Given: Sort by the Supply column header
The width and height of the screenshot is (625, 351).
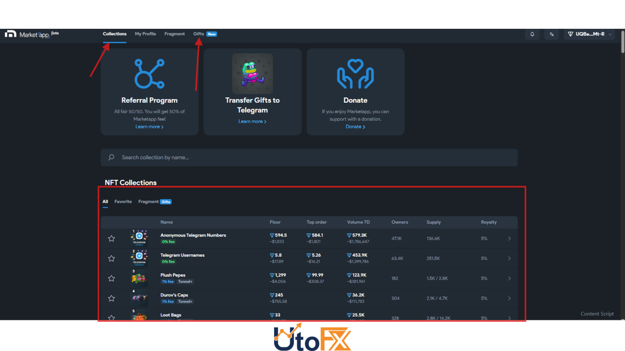Looking at the screenshot, I should pos(434,222).
